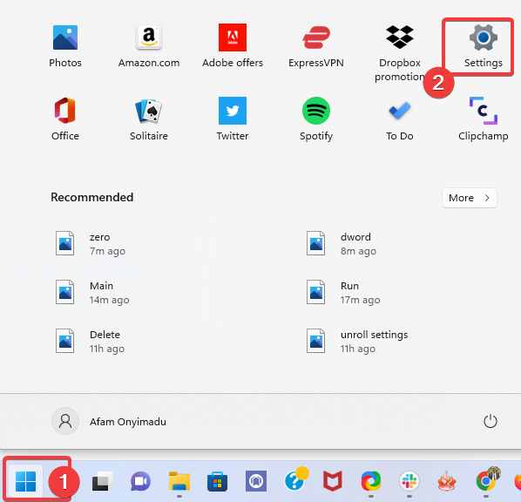Click the Windows Start button on taskbar
The height and width of the screenshot is (502, 521).
(26, 481)
